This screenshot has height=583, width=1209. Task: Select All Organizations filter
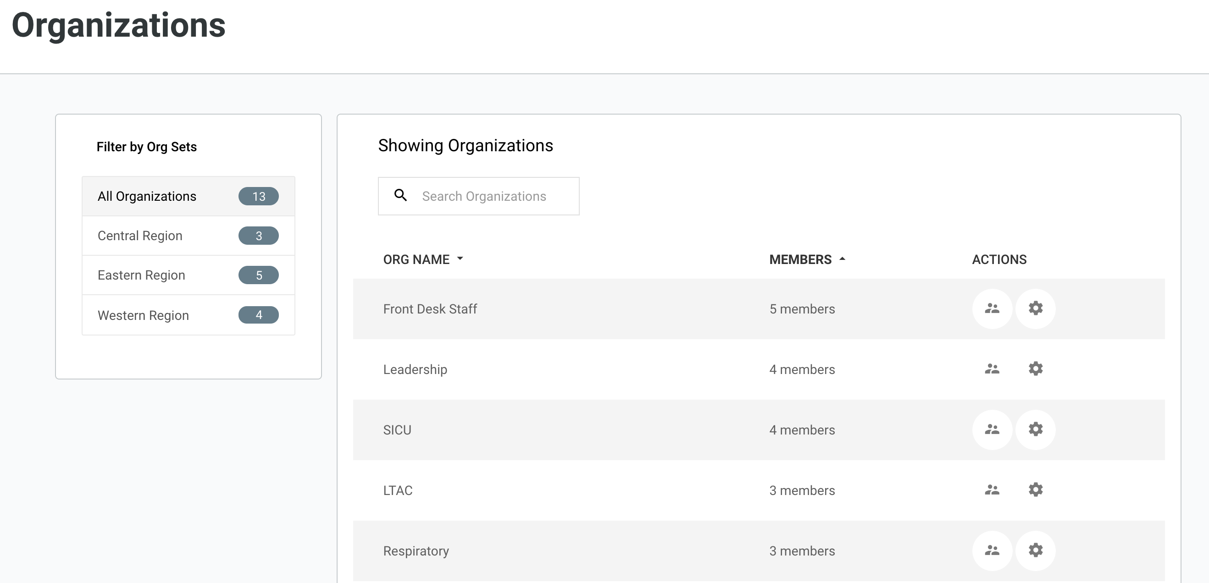point(188,196)
